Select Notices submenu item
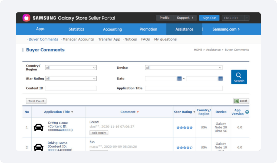The image size is (277, 163). click(131, 39)
